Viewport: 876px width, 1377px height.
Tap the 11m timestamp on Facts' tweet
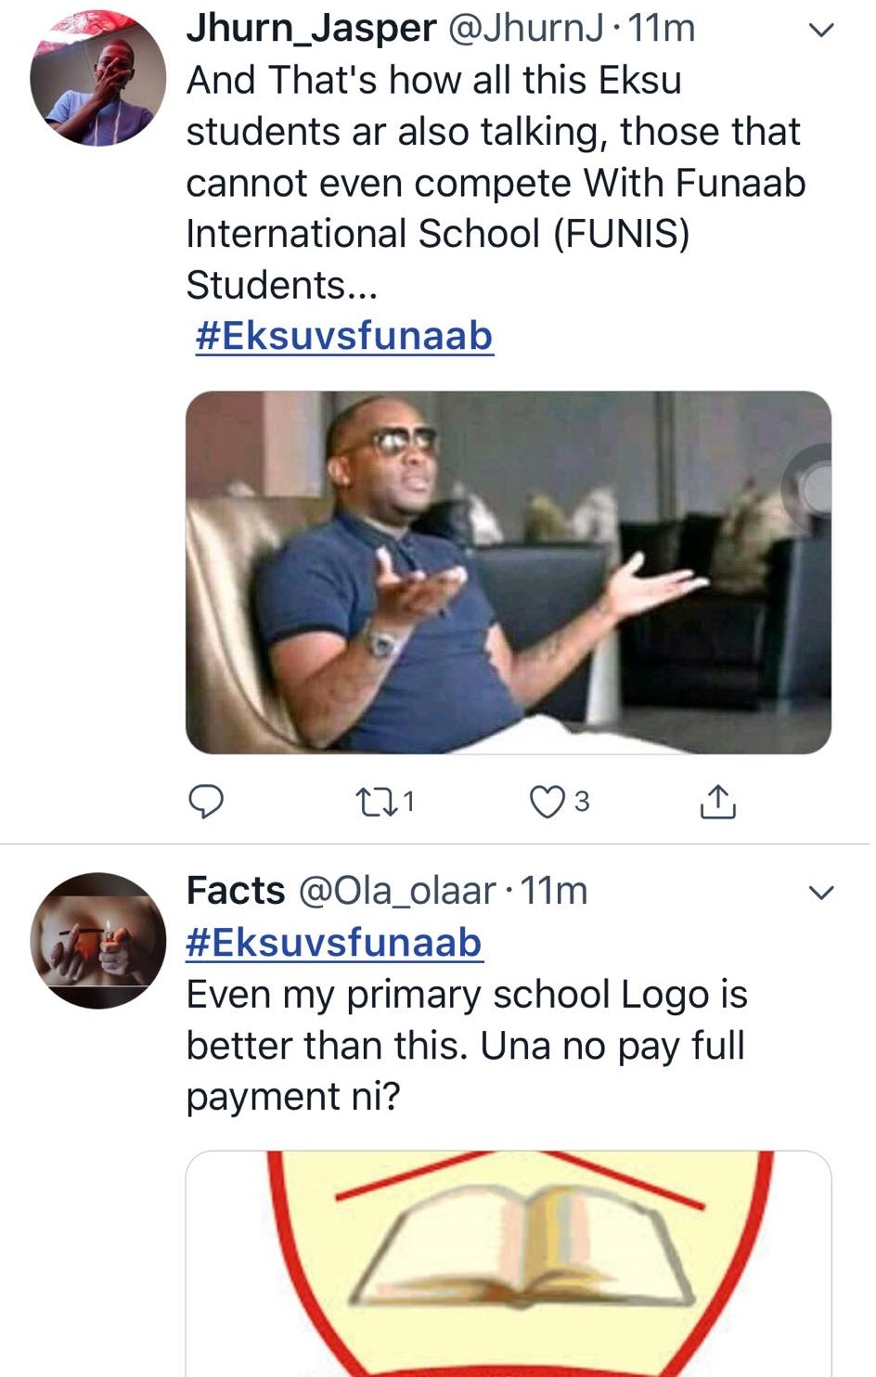point(554,891)
